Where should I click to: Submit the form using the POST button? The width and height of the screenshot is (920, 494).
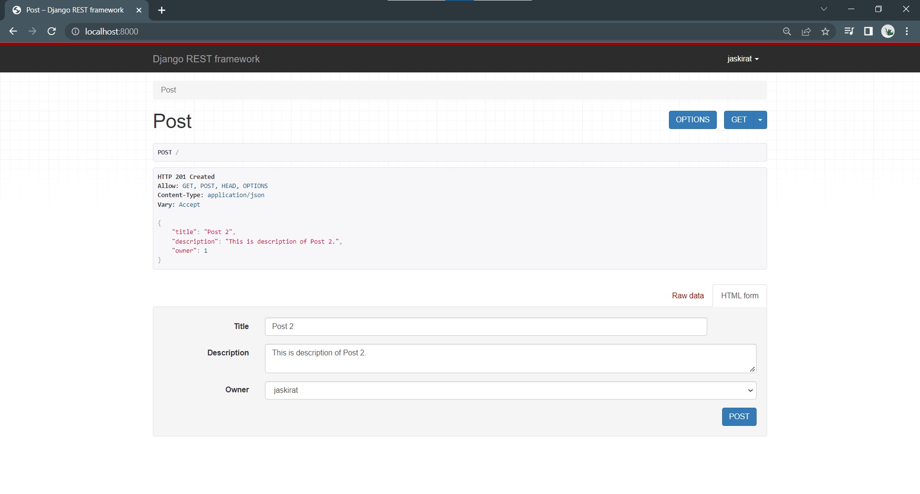[739, 416]
